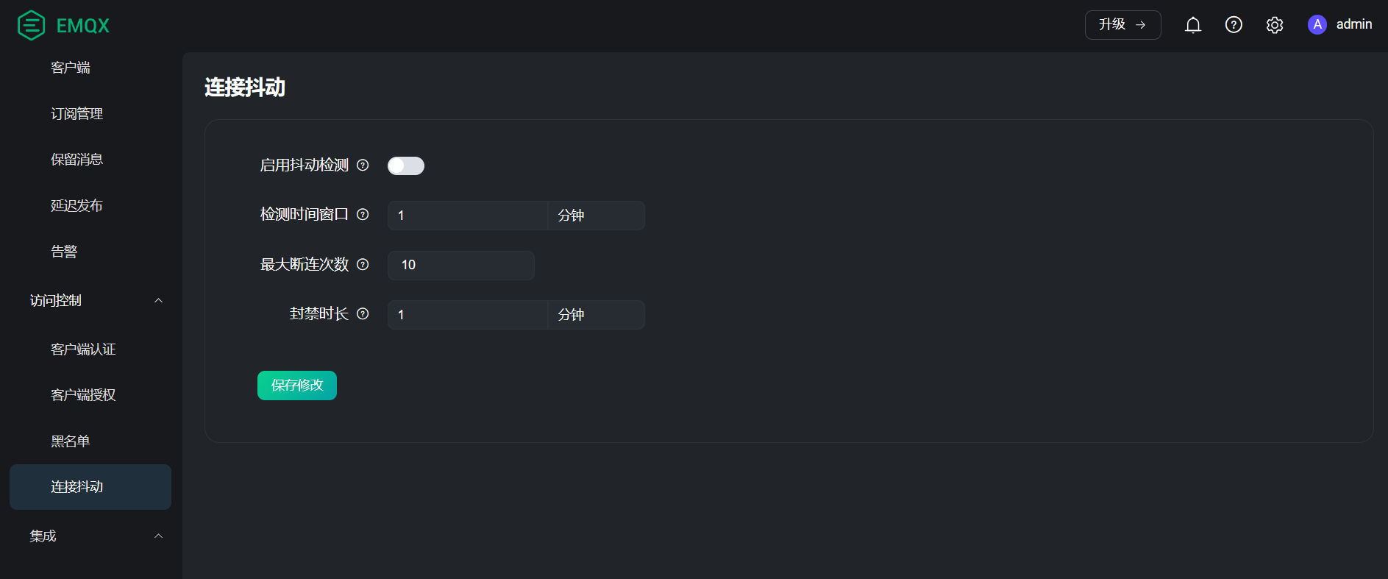Collapse the 集成 menu section

pos(158,536)
